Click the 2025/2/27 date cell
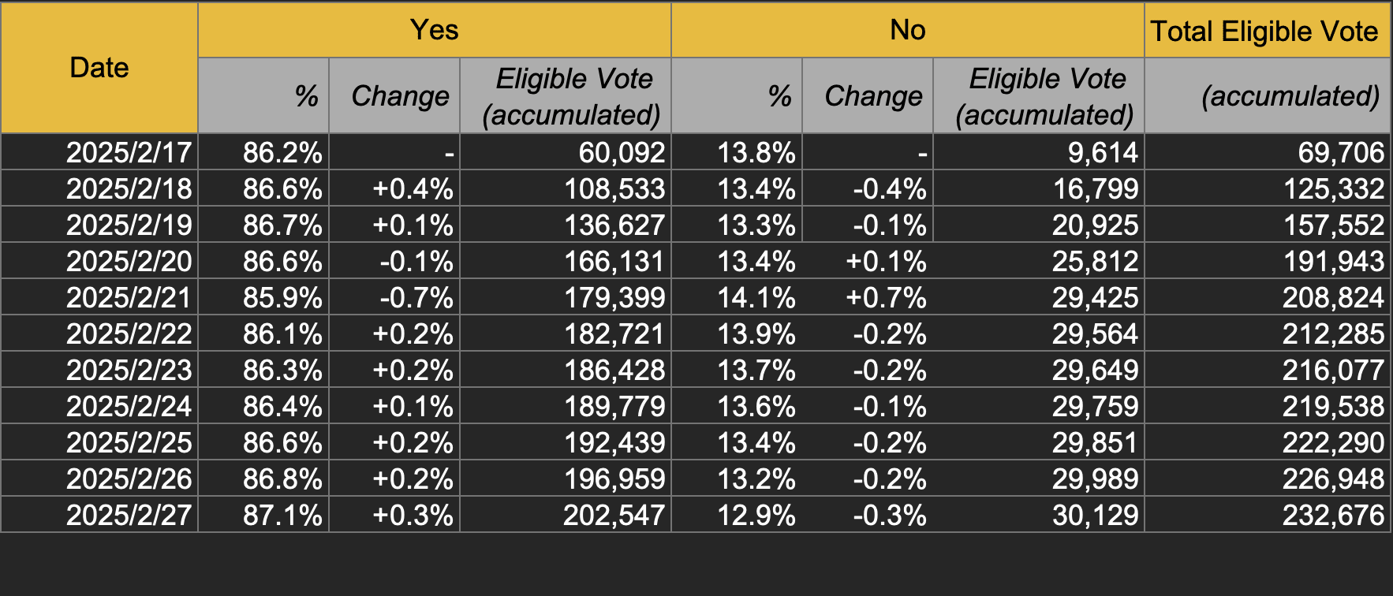Viewport: 1393px width, 596px height. coord(129,515)
